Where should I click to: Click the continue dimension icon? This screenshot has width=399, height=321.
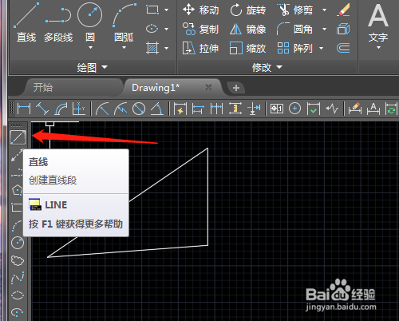click(216, 109)
